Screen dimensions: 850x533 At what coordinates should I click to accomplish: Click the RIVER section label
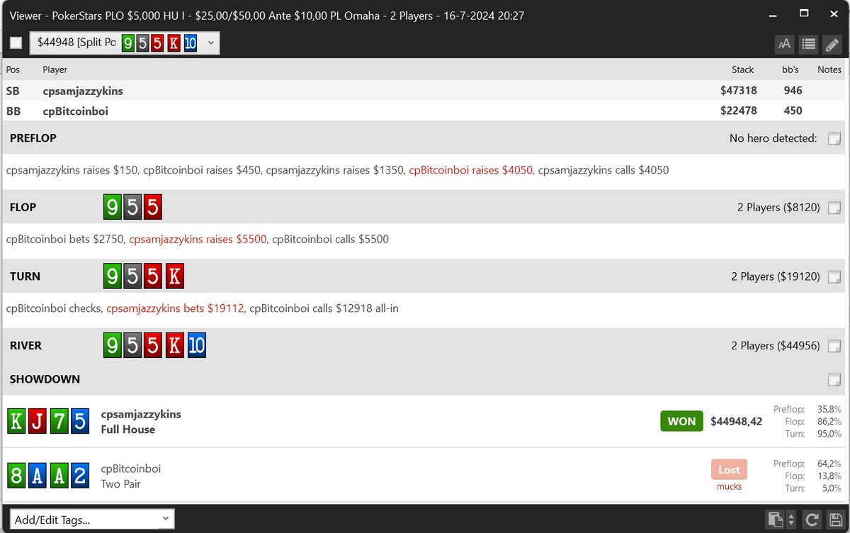click(x=25, y=346)
